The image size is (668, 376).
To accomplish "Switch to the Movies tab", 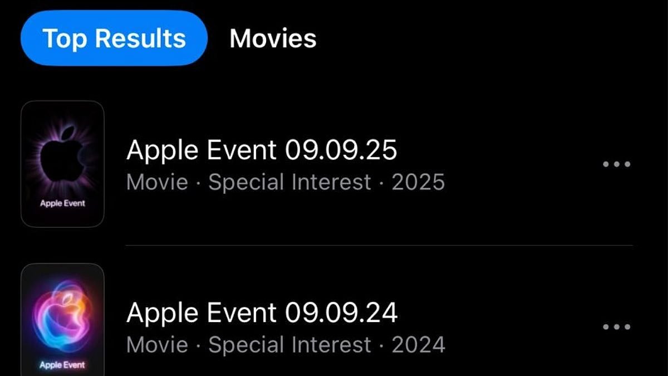I will pos(273,38).
